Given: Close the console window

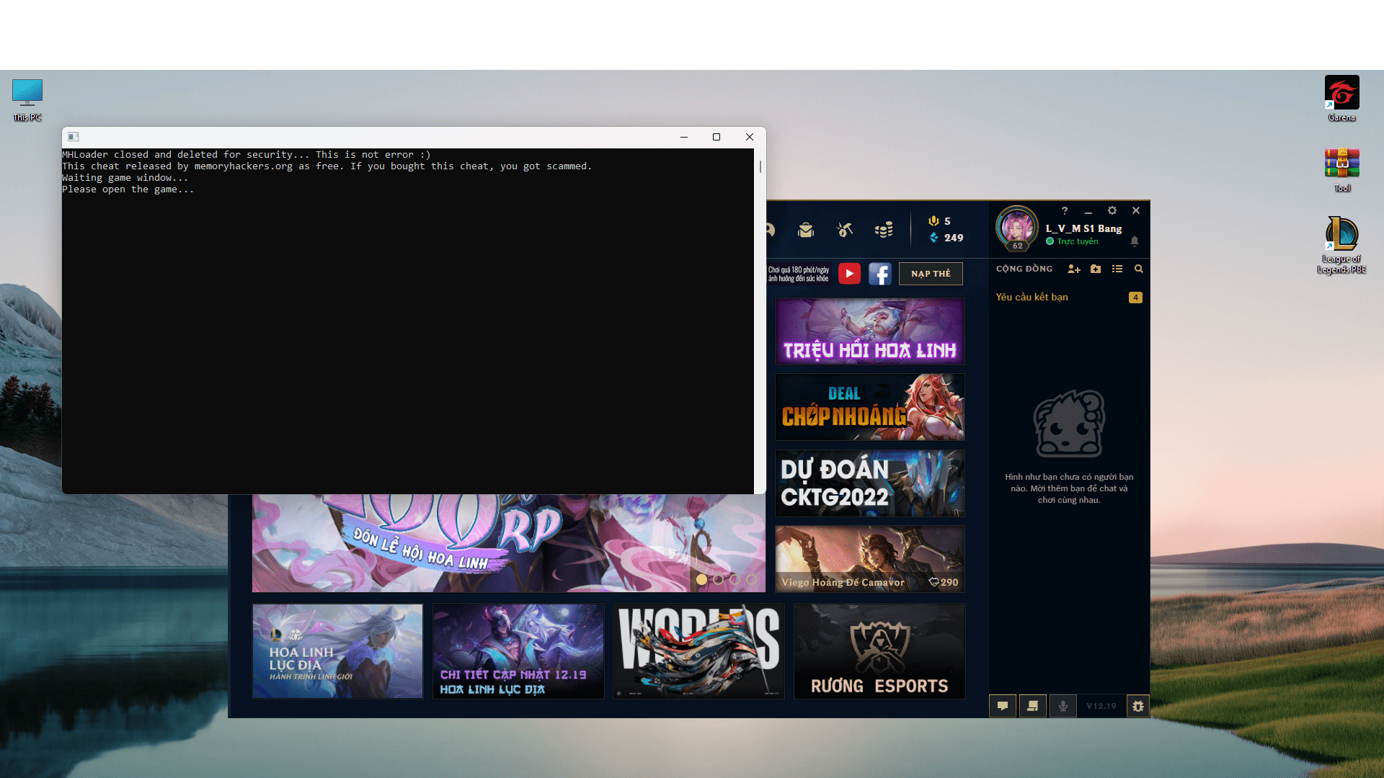Looking at the screenshot, I should tap(750, 137).
